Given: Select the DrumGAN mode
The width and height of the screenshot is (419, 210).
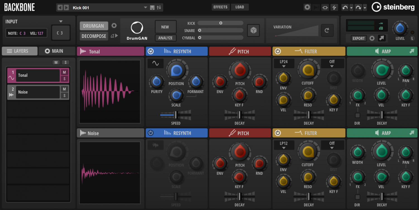Looking at the screenshot, I should coord(94,26).
